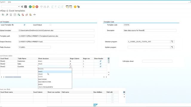Screen dimensions: 191x107
Task: Open Help with the yellow question icon
Action: tap(75, 7)
